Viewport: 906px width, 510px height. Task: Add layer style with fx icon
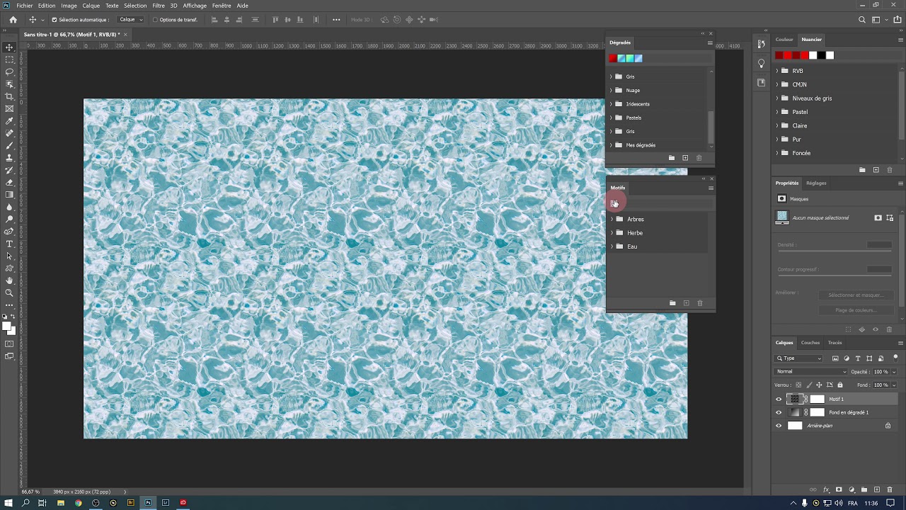(826, 489)
